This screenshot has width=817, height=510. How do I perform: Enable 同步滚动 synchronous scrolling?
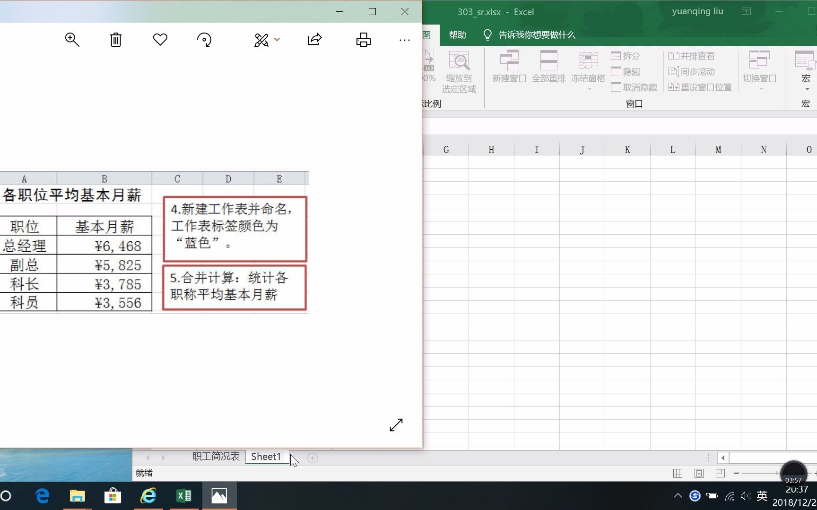(692, 72)
